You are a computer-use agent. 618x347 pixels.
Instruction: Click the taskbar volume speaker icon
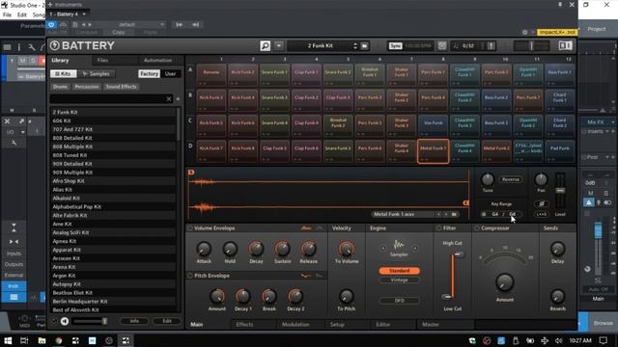point(558,340)
